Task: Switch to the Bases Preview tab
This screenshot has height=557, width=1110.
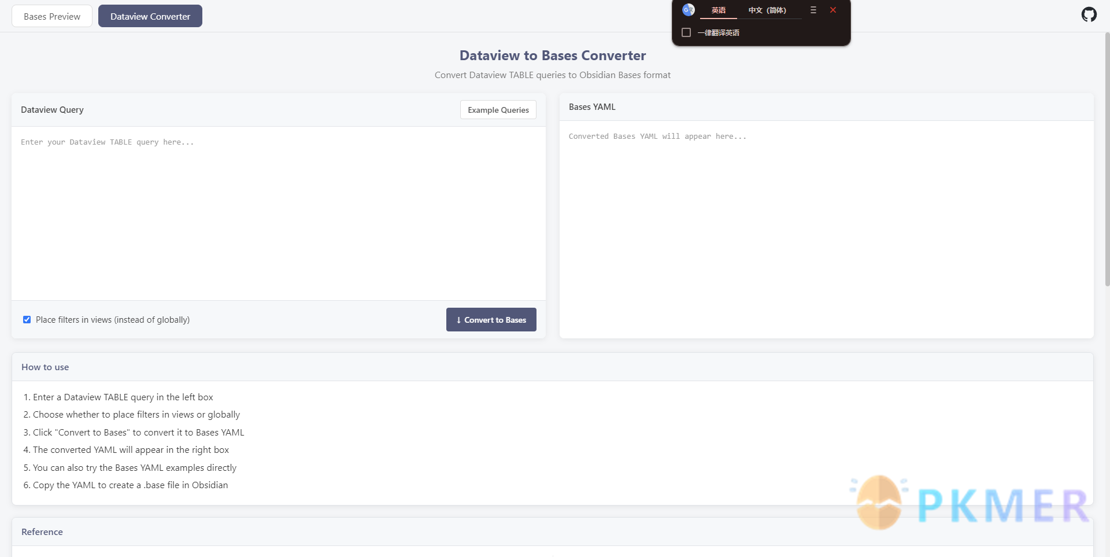Action: click(x=52, y=16)
